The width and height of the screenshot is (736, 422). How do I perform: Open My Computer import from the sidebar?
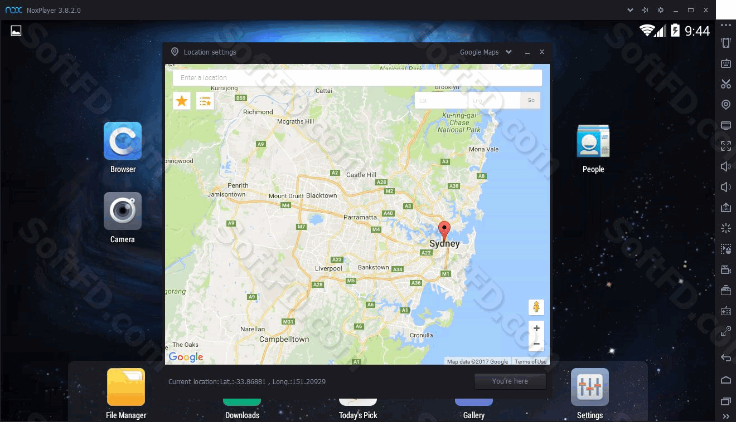(725, 125)
